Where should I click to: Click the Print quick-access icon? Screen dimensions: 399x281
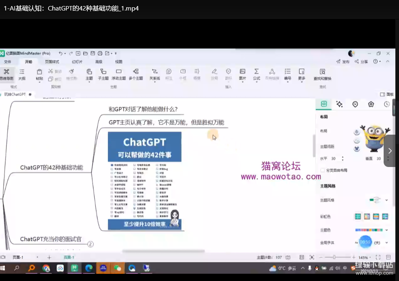[x=100, y=53]
